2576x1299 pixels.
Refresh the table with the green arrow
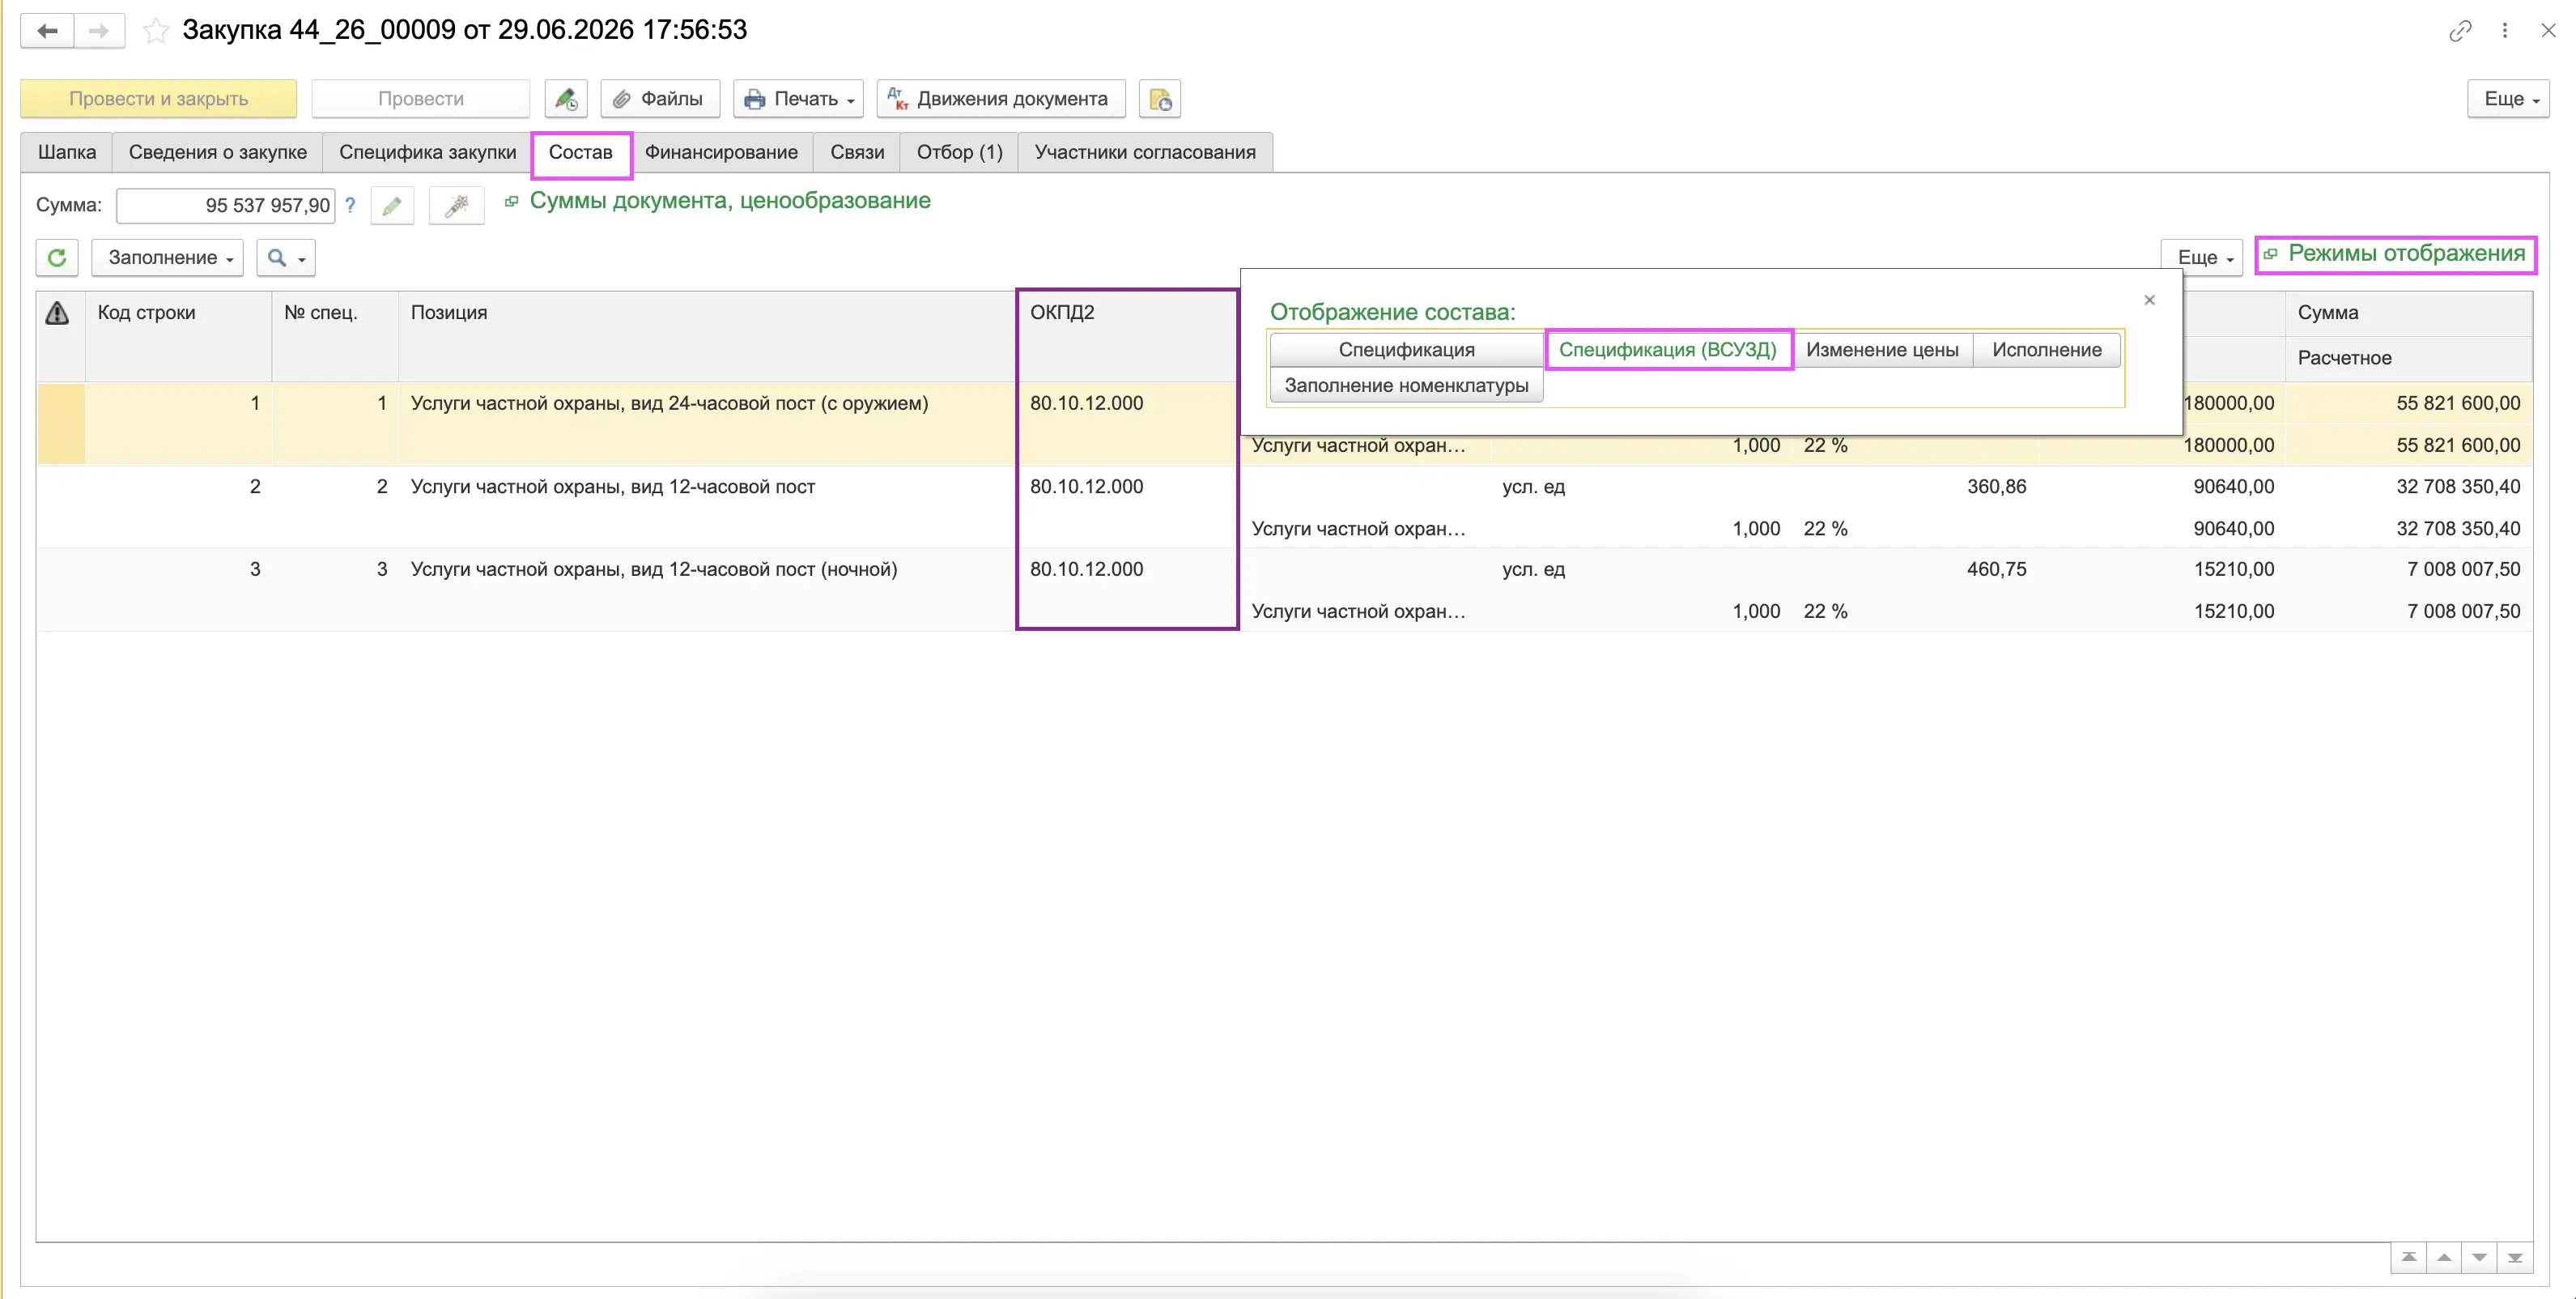(x=57, y=258)
